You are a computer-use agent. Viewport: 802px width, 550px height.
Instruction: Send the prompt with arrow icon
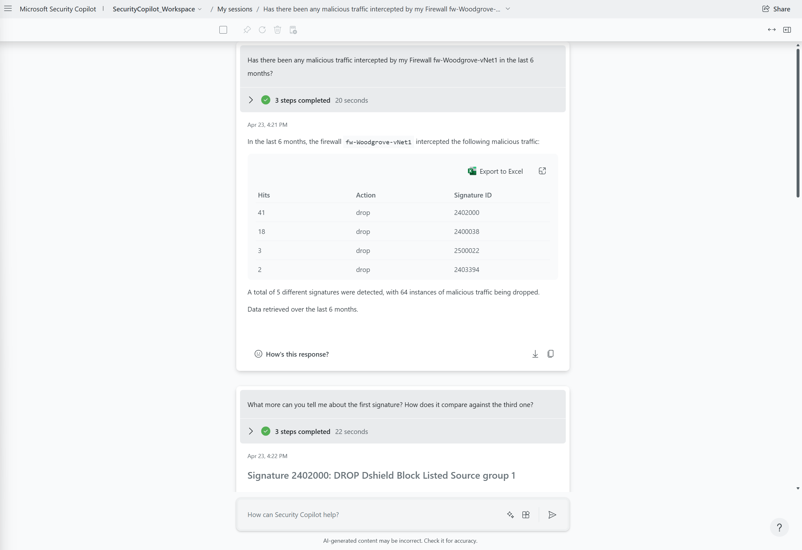tap(552, 514)
